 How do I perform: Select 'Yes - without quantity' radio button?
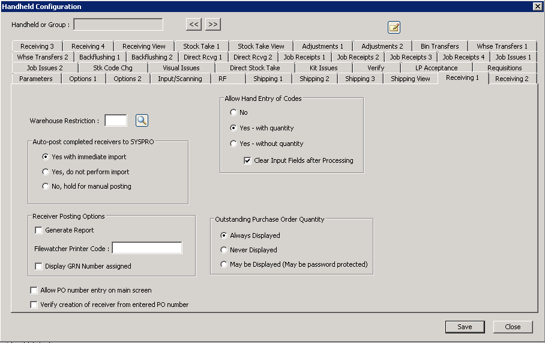(233, 144)
